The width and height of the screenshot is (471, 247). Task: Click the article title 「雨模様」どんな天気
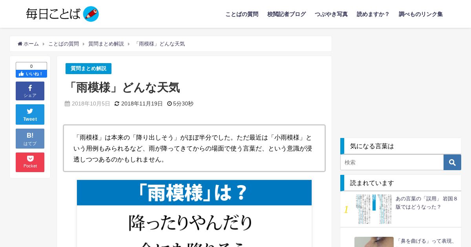coord(122,87)
